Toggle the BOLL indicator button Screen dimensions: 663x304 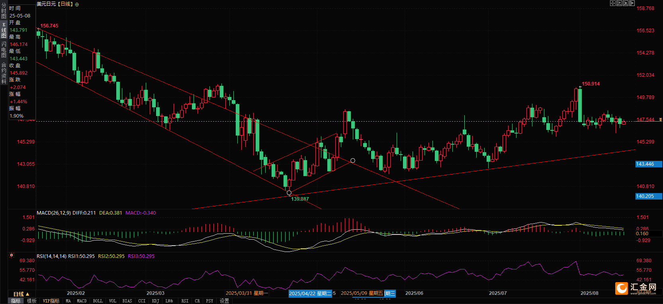click(98, 301)
